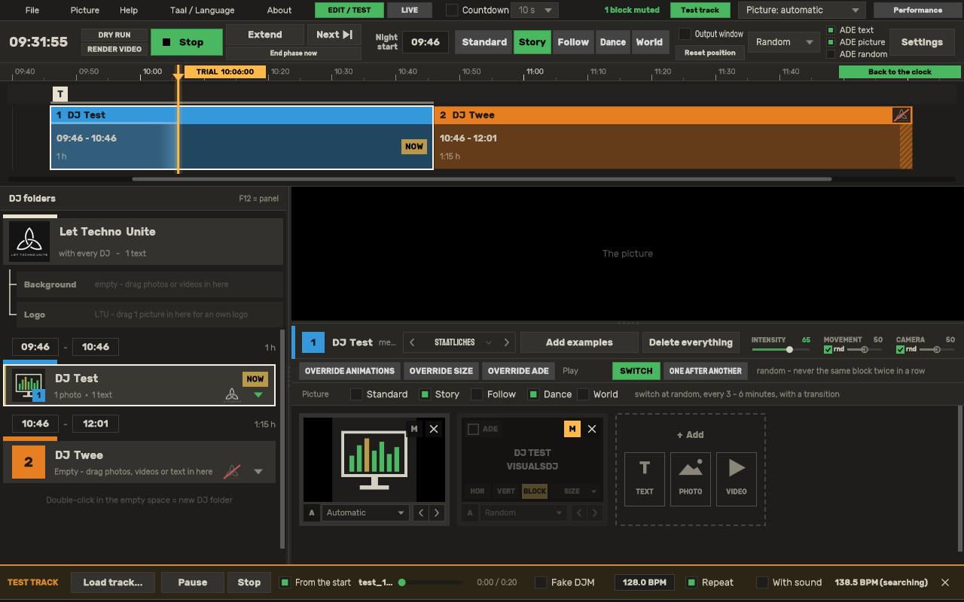Click muted icon on DJ Twee timeline block

(901, 115)
